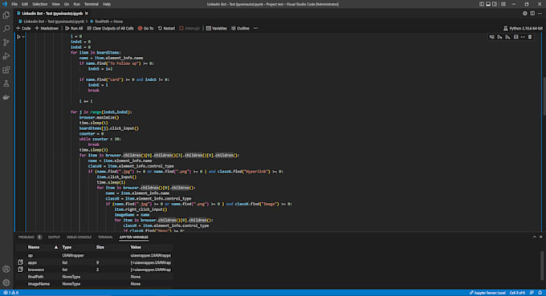Open the Edit menu
Screen dimensions: 546x296
[x=25, y=4]
